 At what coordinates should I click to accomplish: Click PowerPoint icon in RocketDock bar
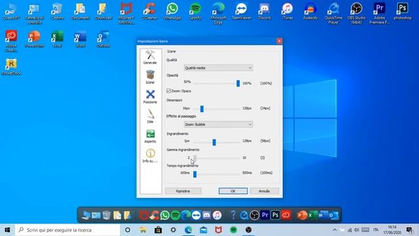point(302,215)
